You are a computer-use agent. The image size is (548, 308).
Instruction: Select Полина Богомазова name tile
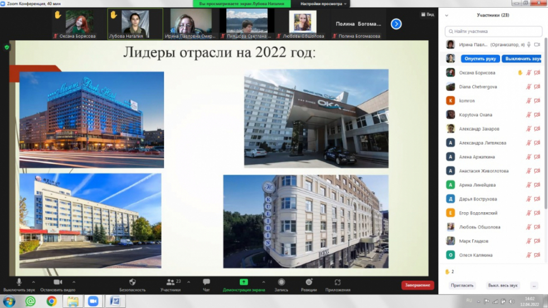[358, 24]
